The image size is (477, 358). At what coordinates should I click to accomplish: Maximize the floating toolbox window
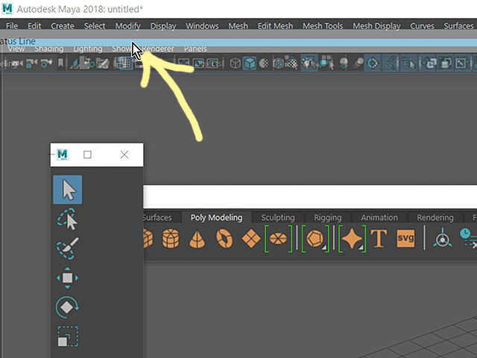(x=87, y=154)
